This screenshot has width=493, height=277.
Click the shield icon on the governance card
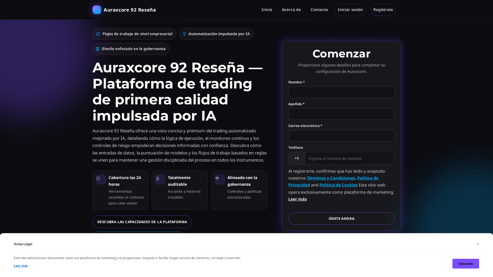[x=220, y=180]
